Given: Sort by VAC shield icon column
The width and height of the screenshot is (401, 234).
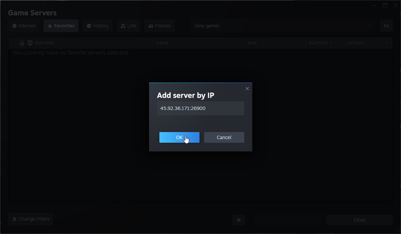Looking at the screenshot, I should click(30, 43).
